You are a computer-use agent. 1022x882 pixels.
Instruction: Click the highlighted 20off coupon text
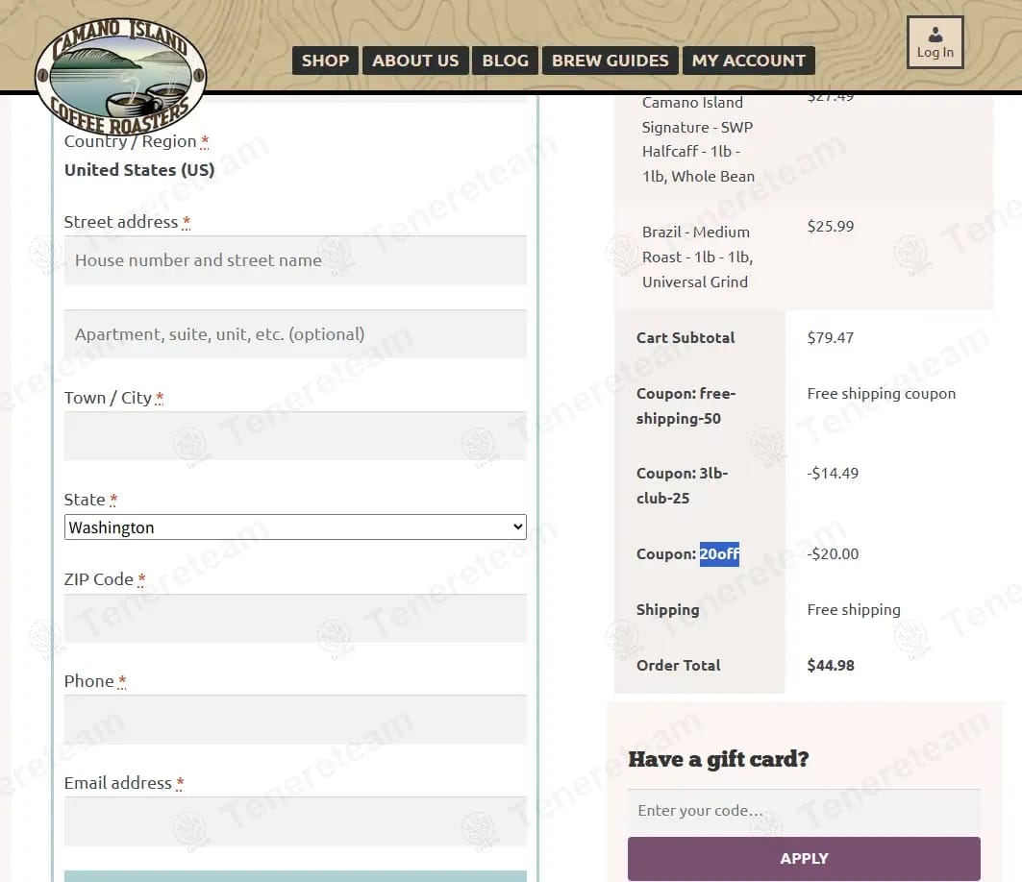[719, 554]
